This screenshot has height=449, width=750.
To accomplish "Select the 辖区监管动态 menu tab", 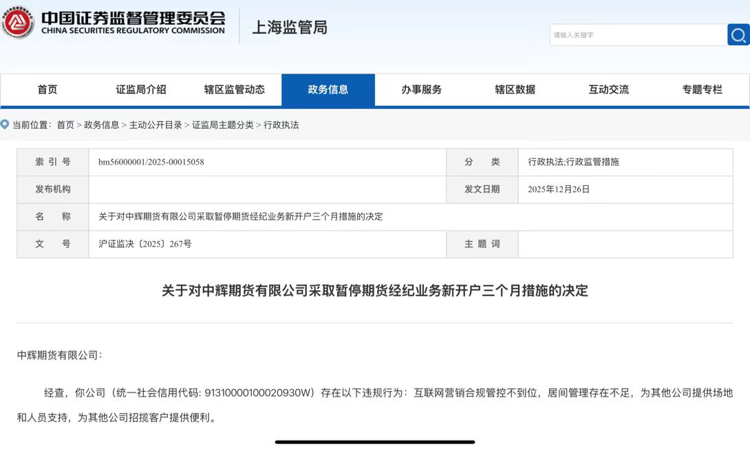I will point(235,90).
